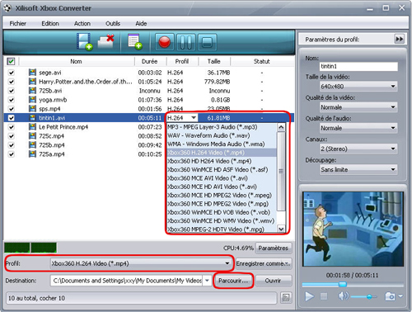Open the Aide menu
This screenshot has width=412, height=312.
coord(141,23)
